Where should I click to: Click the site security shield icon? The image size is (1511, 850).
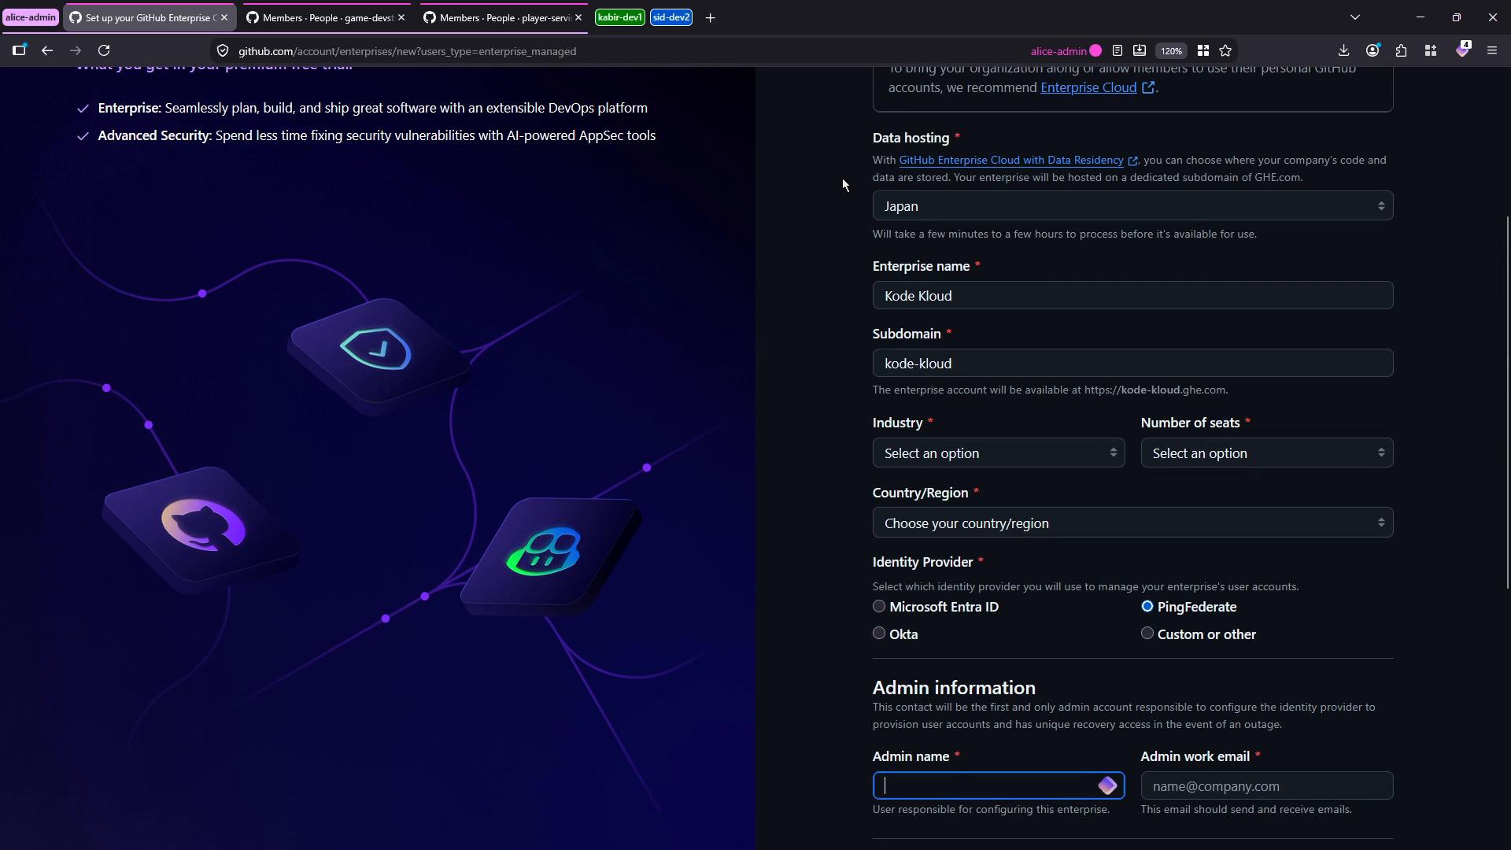pyautogui.click(x=223, y=51)
